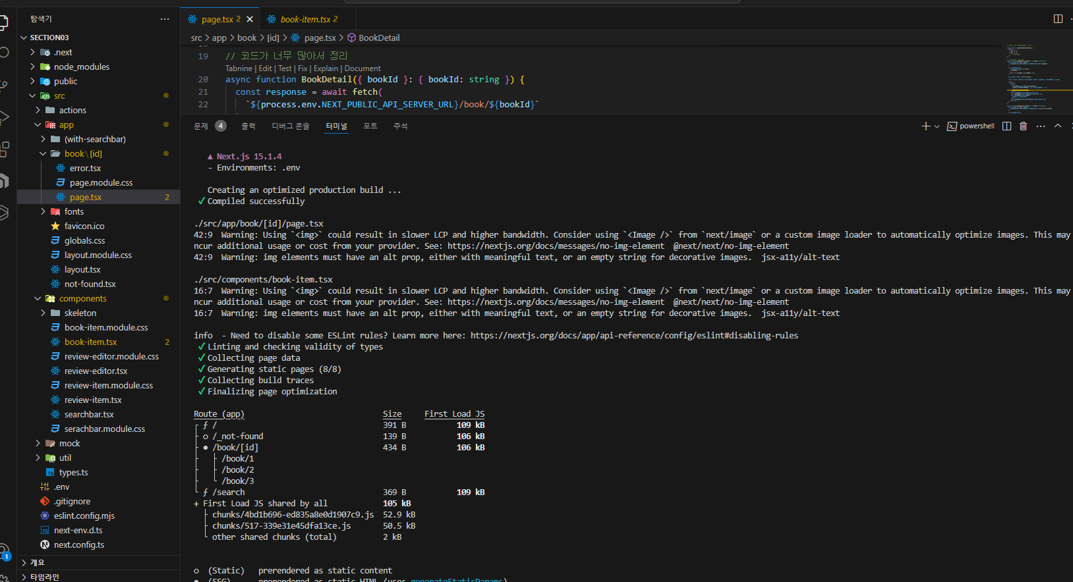Viewport: 1073px width, 582px height.
Task: Maximize the panel with chevron up
Action: 1058,126
